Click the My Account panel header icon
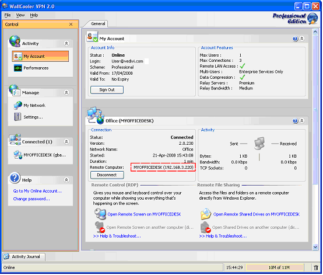 92,37
